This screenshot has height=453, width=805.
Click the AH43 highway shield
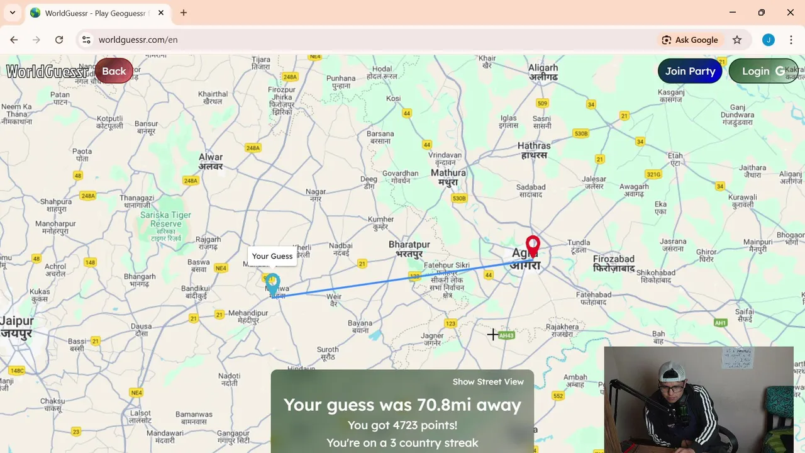[506, 335]
